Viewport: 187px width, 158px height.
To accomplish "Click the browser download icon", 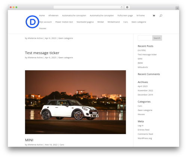I will pos(127,7).
